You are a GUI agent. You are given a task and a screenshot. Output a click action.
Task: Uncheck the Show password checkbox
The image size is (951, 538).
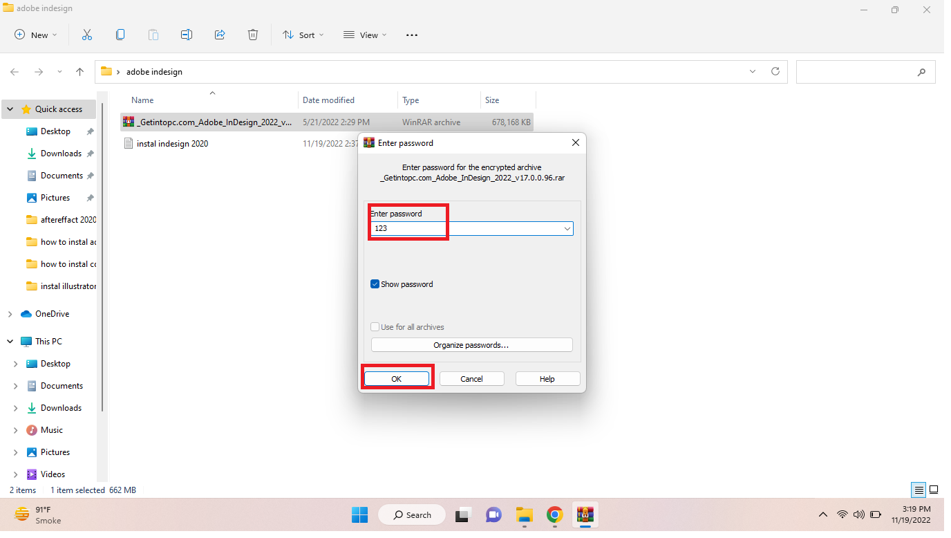click(x=375, y=284)
